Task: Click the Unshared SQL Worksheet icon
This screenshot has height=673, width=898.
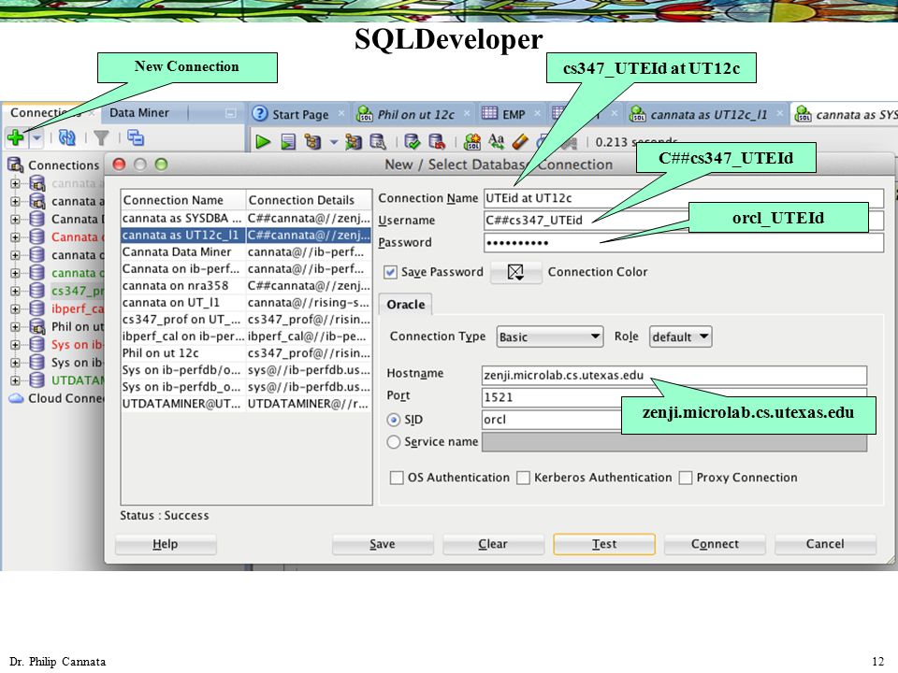Action: click(x=472, y=141)
